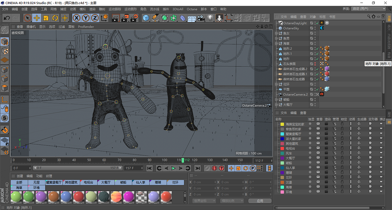This screenshot has width=392, height=210.
Task: Expand the 海草 object group
Action: [x=276, y=43]
